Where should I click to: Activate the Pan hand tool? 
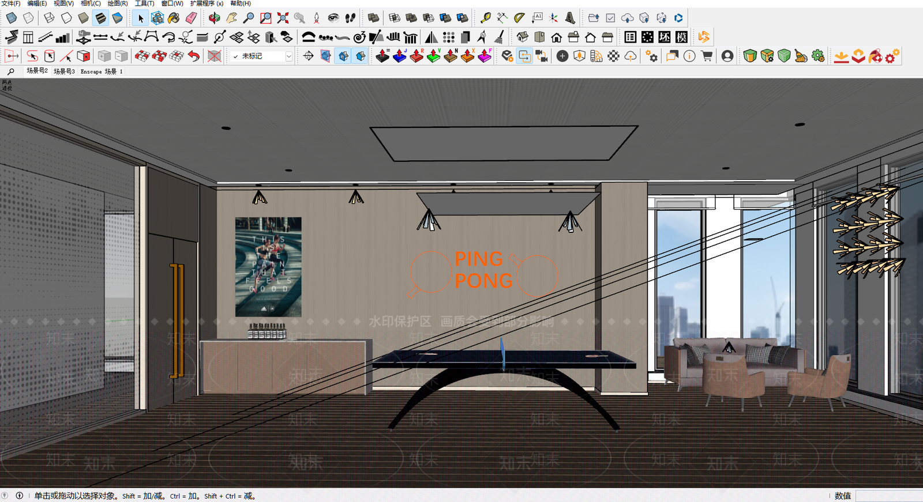231,18
